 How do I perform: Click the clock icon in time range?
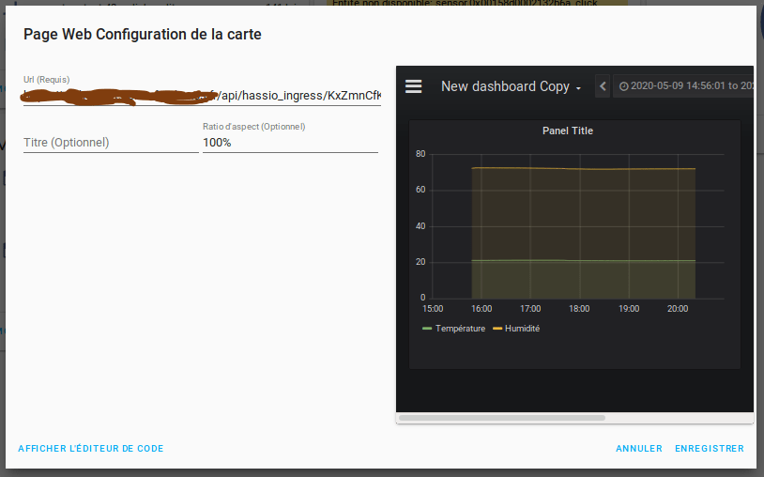pos(623,86)
